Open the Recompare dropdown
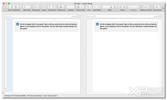The image size is (167, 100). tap(36, 7)
